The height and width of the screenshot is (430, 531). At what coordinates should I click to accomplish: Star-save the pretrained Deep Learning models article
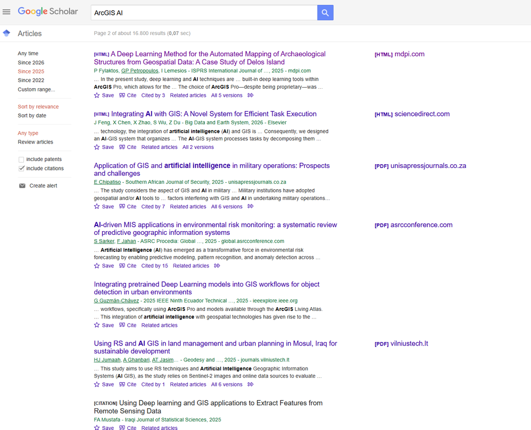click(97, 325)
